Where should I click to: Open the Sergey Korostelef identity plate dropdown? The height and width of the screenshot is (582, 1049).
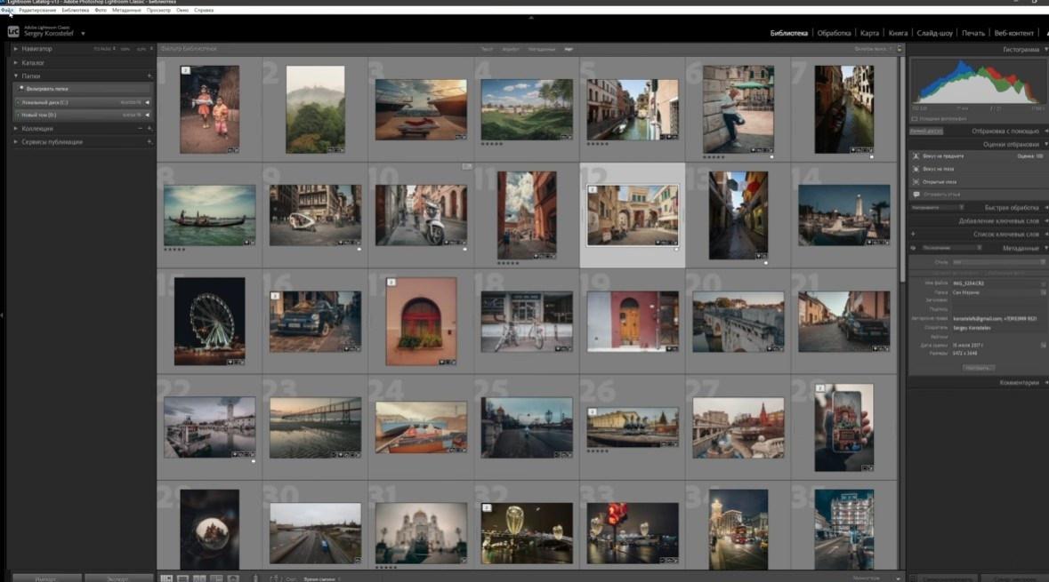tap(83, 34)
